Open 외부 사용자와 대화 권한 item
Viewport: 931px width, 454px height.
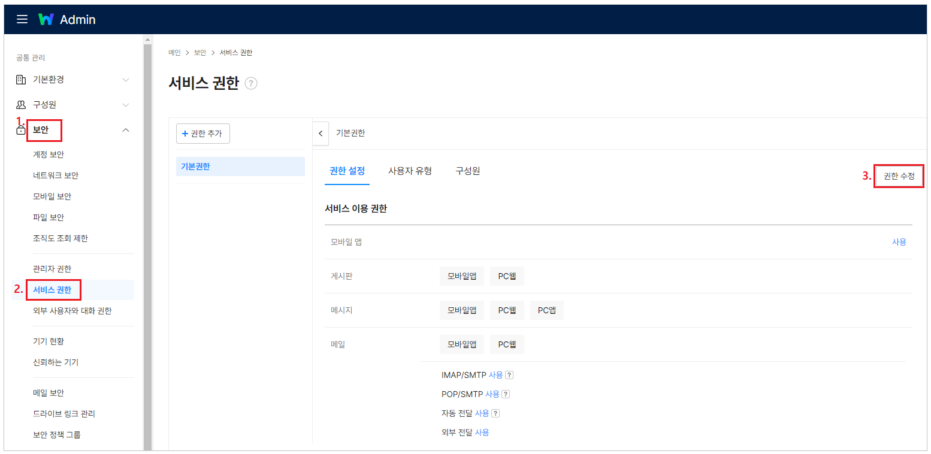(x=72, y=311)
